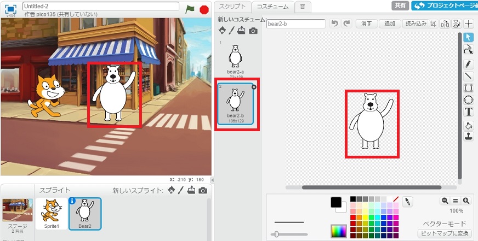Click the green flag to start project
This screenshot has height=241, width=478.
[190, 9]
